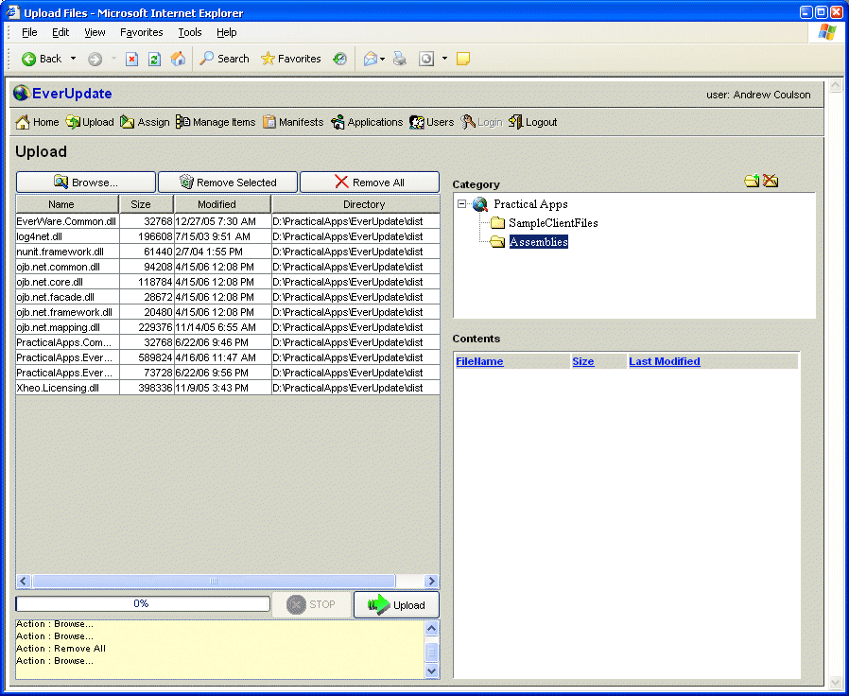The width and height of the screenshot is (849, 696).
Task: Sort contents by Last Modified link
Action: [x=665, y=362]
